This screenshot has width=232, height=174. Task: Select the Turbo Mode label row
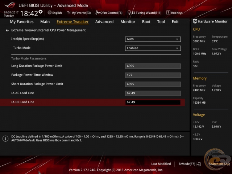[x=22, y=48]
